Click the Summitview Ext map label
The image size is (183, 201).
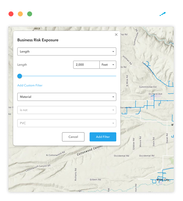click(x=148, y=87)
